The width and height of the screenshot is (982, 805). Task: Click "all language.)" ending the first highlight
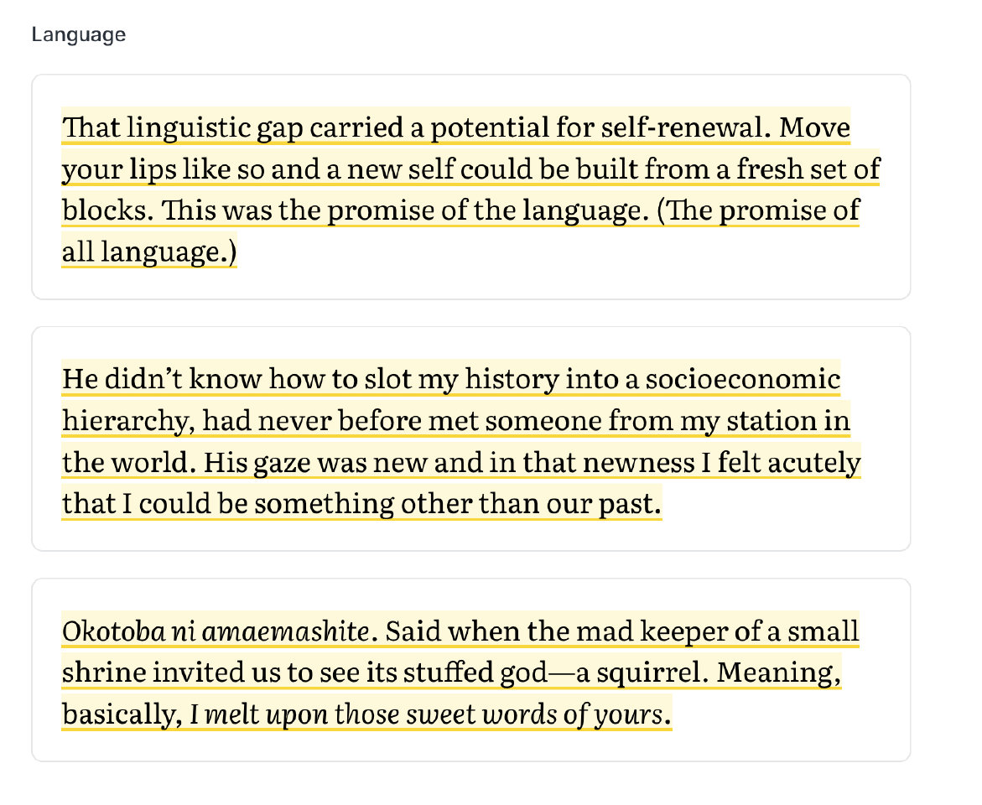pos(149,252)
